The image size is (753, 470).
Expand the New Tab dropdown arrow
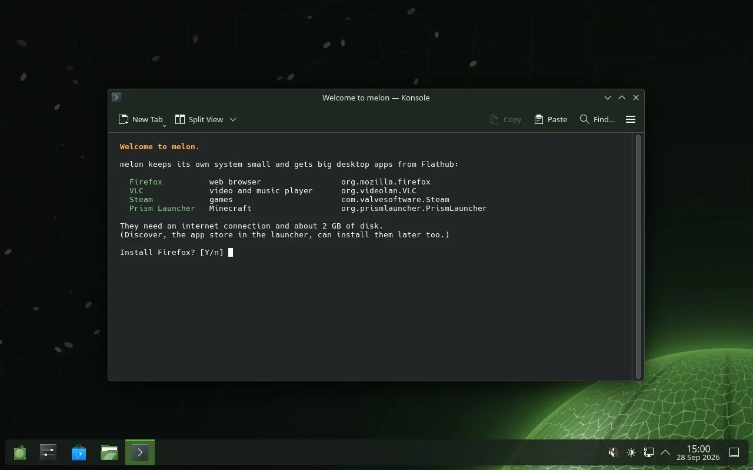click(164, 125)
